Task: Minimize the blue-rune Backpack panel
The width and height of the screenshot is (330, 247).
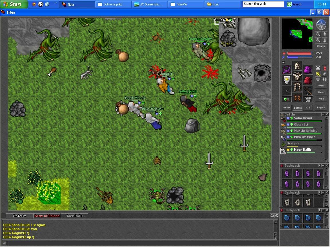Action: tap(323, 210)
